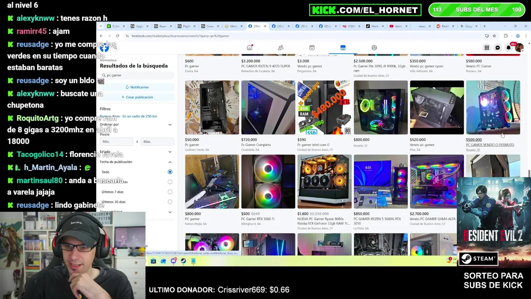Open the browser profile icon in toolbar

click(x=518, y=36)
